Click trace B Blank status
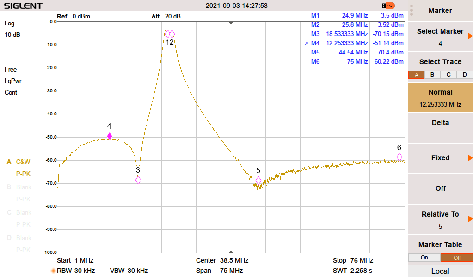 [24, 187]
